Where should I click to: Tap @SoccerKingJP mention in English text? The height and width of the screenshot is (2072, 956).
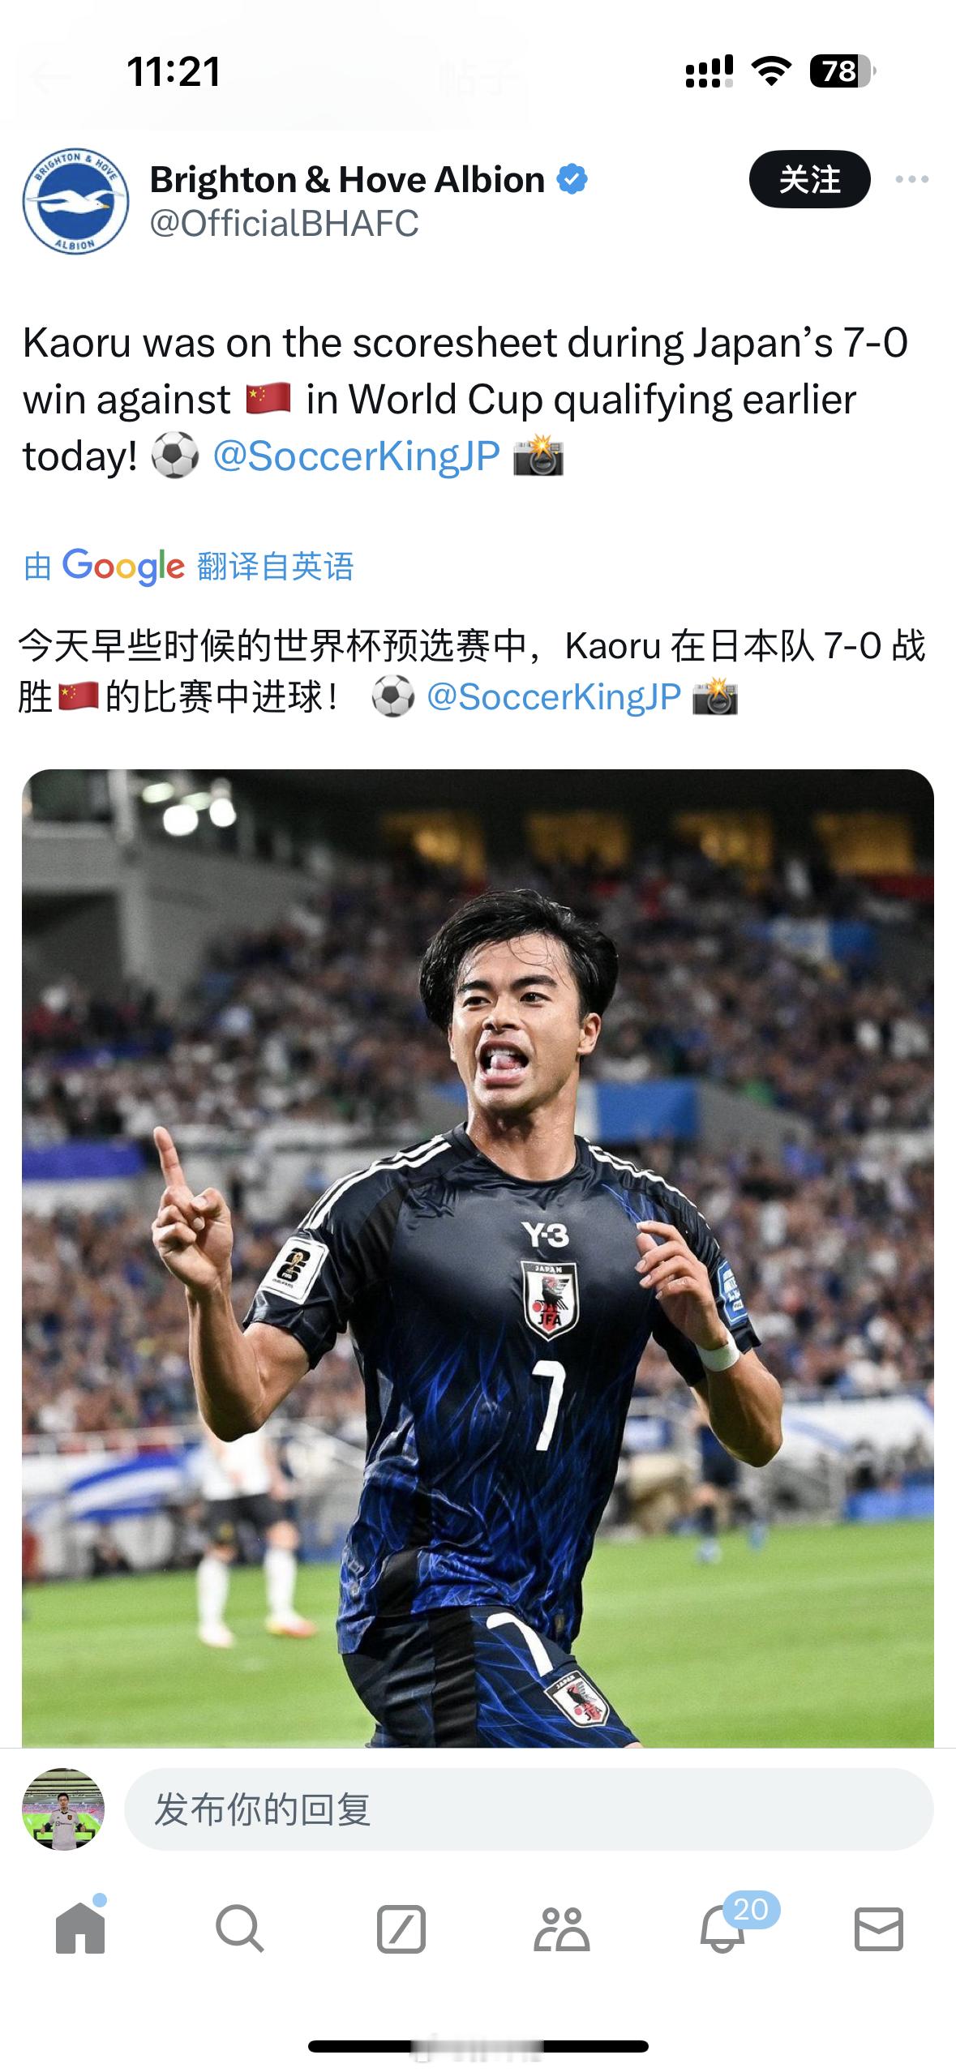point(356,456)
